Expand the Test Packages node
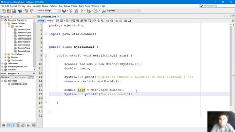The height and width of the screenshot is (132, 235). (6, 54)
